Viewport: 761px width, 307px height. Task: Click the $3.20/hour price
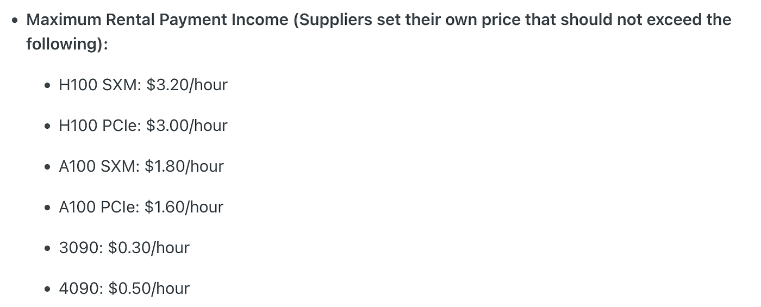pos(187,85)
